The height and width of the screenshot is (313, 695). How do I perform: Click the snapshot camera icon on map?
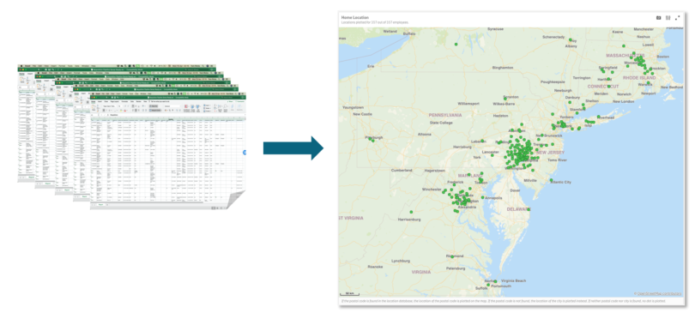click(658, 18)
